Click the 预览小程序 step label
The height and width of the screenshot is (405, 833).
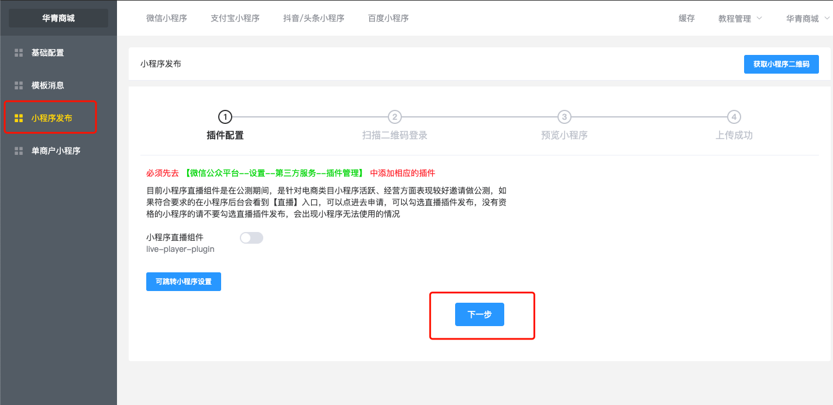pyautogui.click(x=564, y=135)
